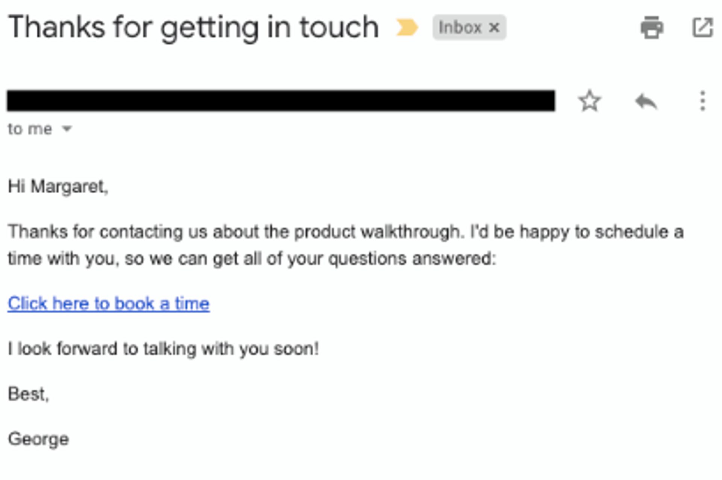Open the more options menu
722x480 pixels.
(x=702, y=101)
